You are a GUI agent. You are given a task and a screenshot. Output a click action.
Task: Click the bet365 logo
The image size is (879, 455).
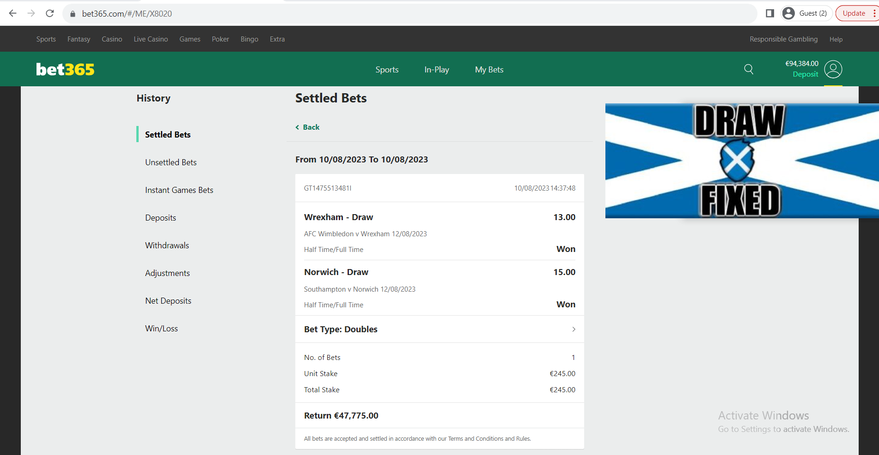(x=65, y=69)
